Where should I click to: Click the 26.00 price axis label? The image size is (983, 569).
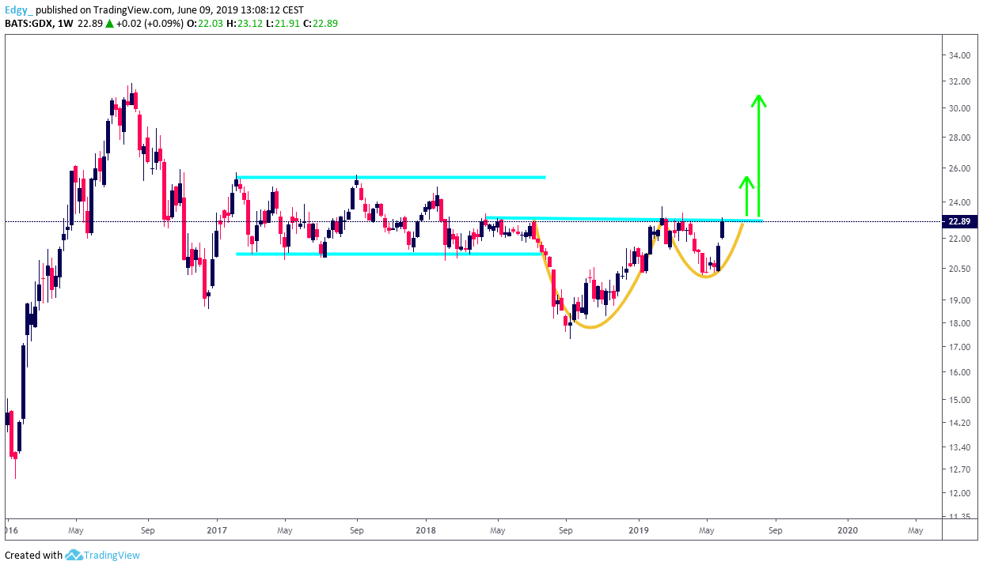(x=960, y=168)
